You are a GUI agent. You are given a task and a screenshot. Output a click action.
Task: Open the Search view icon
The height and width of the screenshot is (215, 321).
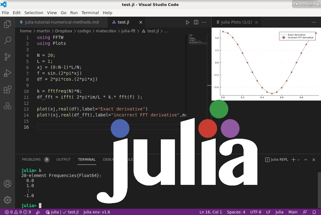(x=8, y=40)
